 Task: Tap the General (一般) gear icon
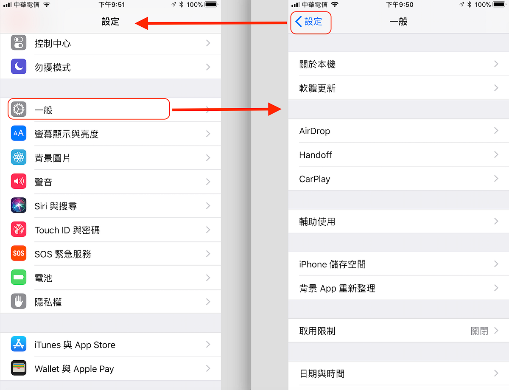pyautogui.click(x=19, y=110)
